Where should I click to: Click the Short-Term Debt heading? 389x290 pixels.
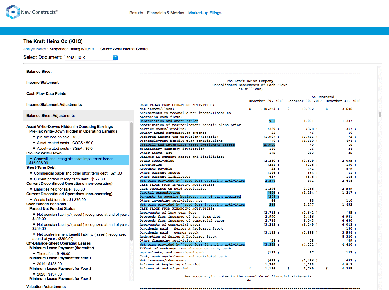(41, 168)
